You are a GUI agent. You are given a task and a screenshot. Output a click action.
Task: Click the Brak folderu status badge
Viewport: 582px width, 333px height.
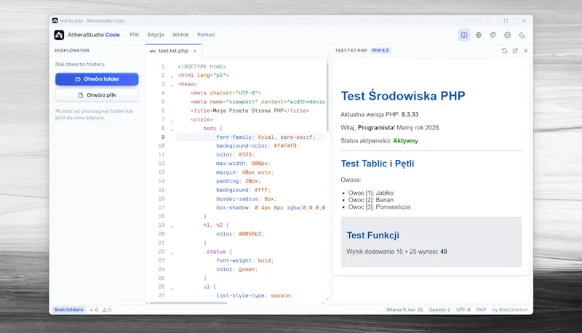(x=69, y=310)
